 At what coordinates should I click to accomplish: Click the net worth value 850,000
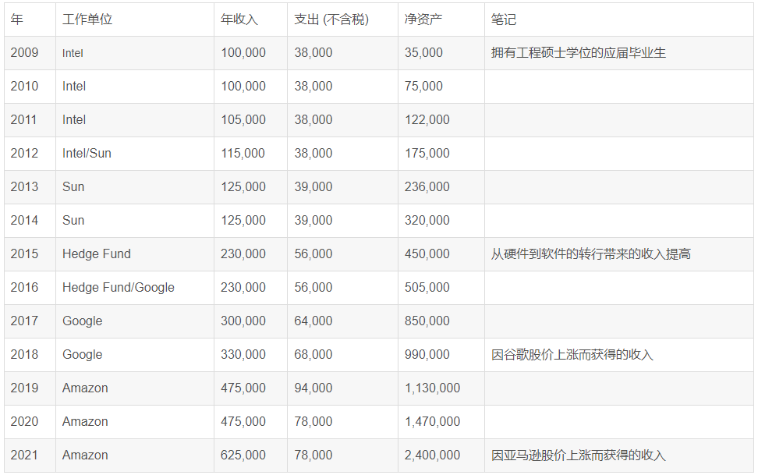[427, 321]
